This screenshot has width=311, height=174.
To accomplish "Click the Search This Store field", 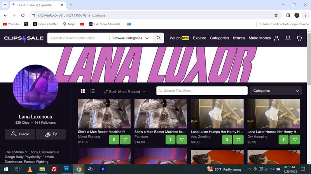I will pos(202,91).
